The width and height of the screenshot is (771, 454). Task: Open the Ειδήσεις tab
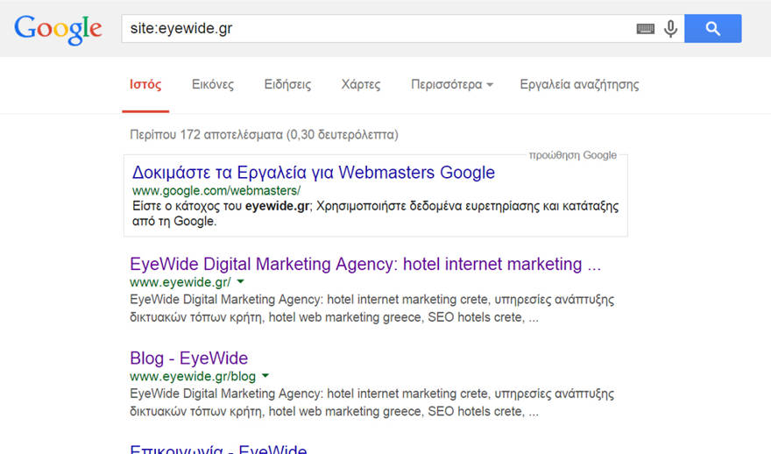click(287, 85)
